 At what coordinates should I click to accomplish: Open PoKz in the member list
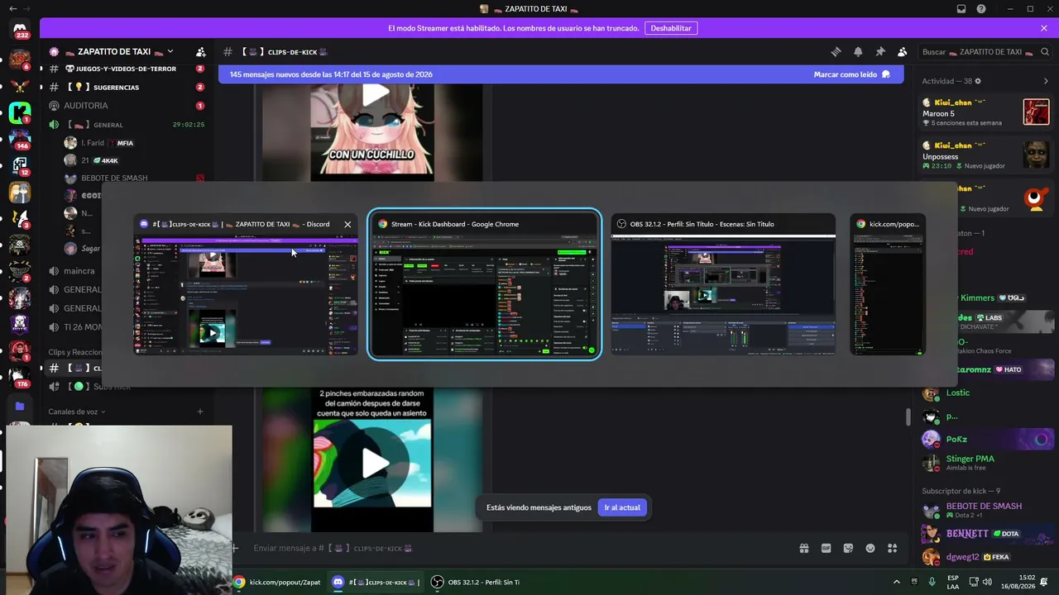point(985,440)
